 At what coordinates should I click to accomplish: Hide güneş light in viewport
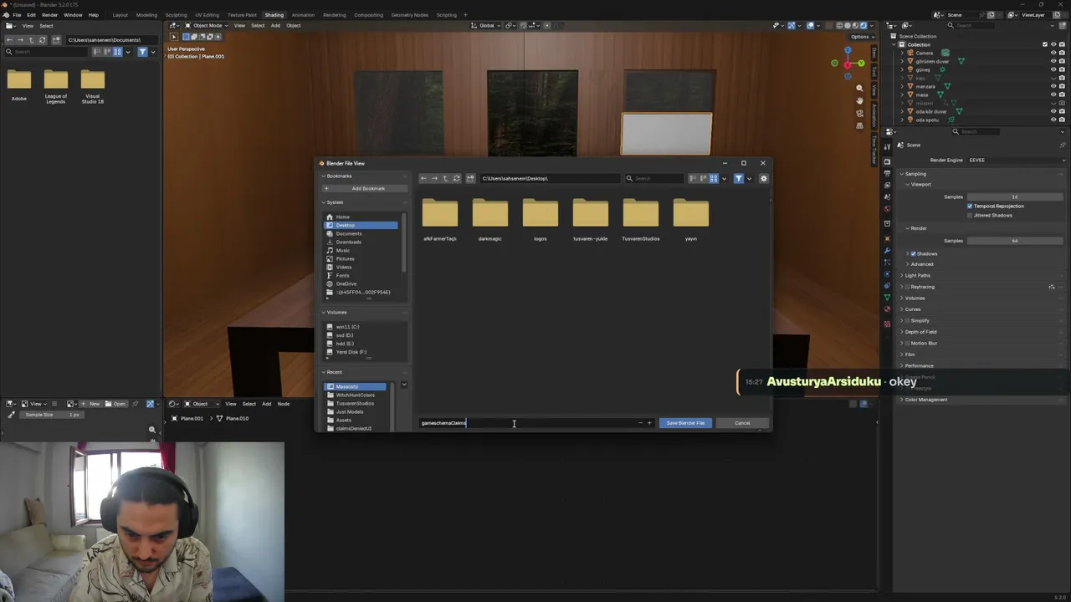coord(1053,69)
